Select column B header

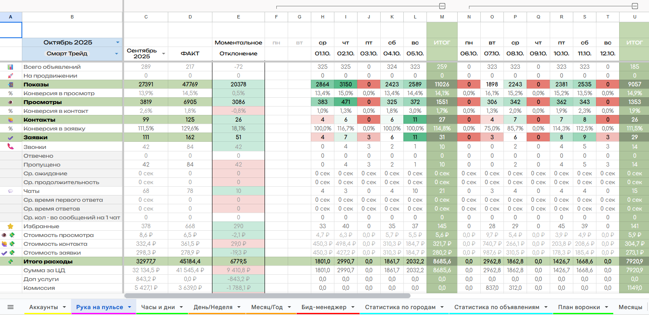click(72, 17)
